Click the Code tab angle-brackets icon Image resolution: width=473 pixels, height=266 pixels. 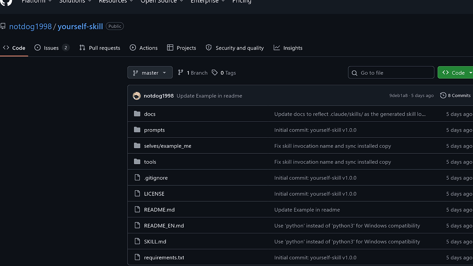[x=6, y=48]
